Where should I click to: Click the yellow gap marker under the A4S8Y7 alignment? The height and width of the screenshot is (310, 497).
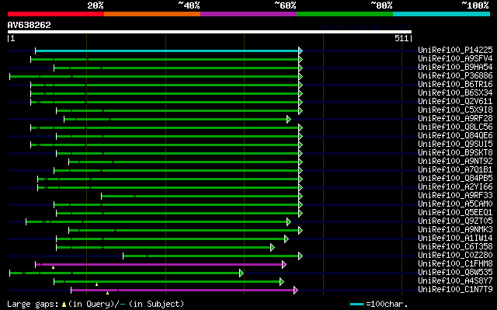[96, 284]
